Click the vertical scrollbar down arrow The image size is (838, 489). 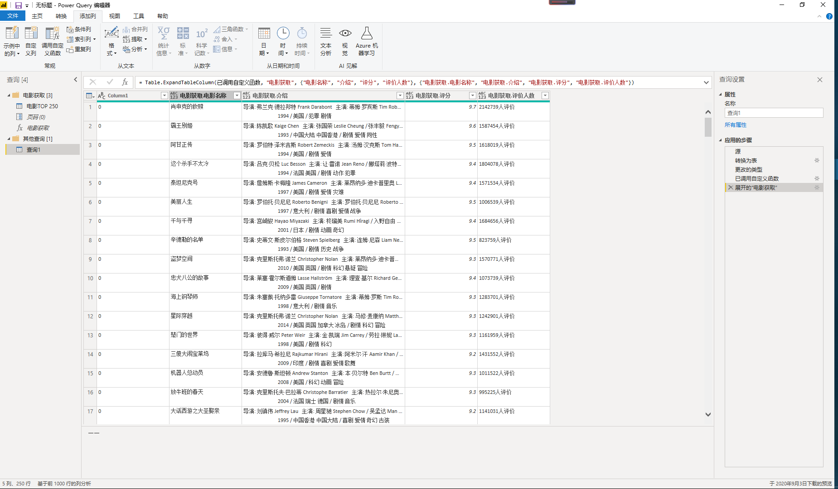point(708,414)
